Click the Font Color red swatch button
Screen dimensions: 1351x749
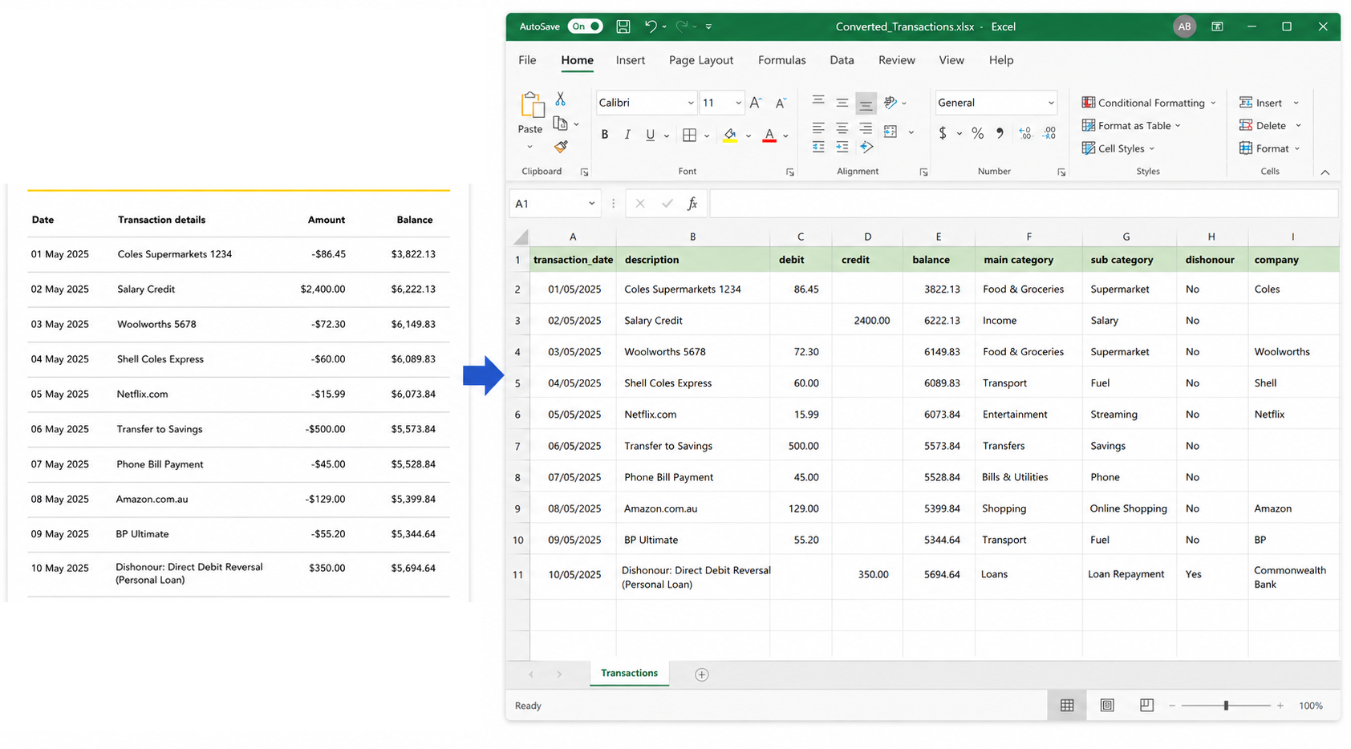click(x=769, y=135)
